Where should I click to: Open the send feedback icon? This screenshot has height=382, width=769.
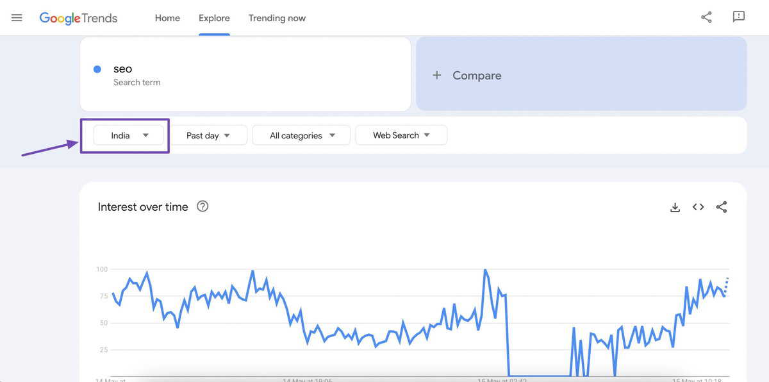click(x=739, y=17)
